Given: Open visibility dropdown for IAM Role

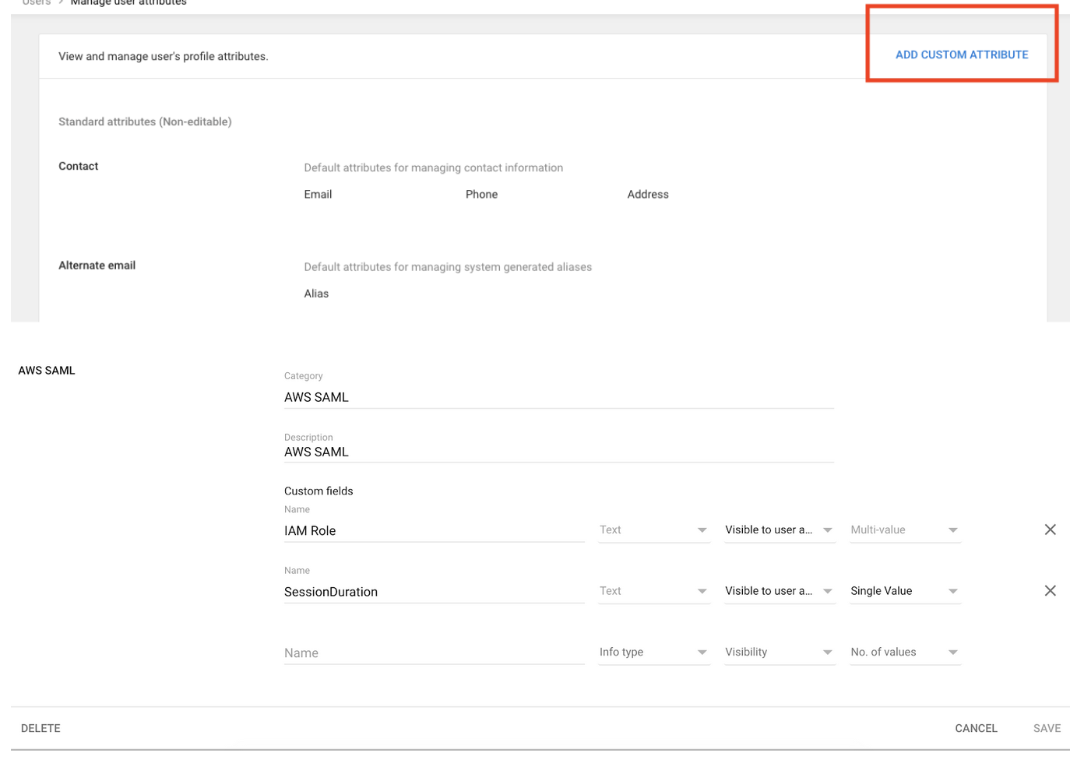Looking at the screenshot, I should 780,530.
